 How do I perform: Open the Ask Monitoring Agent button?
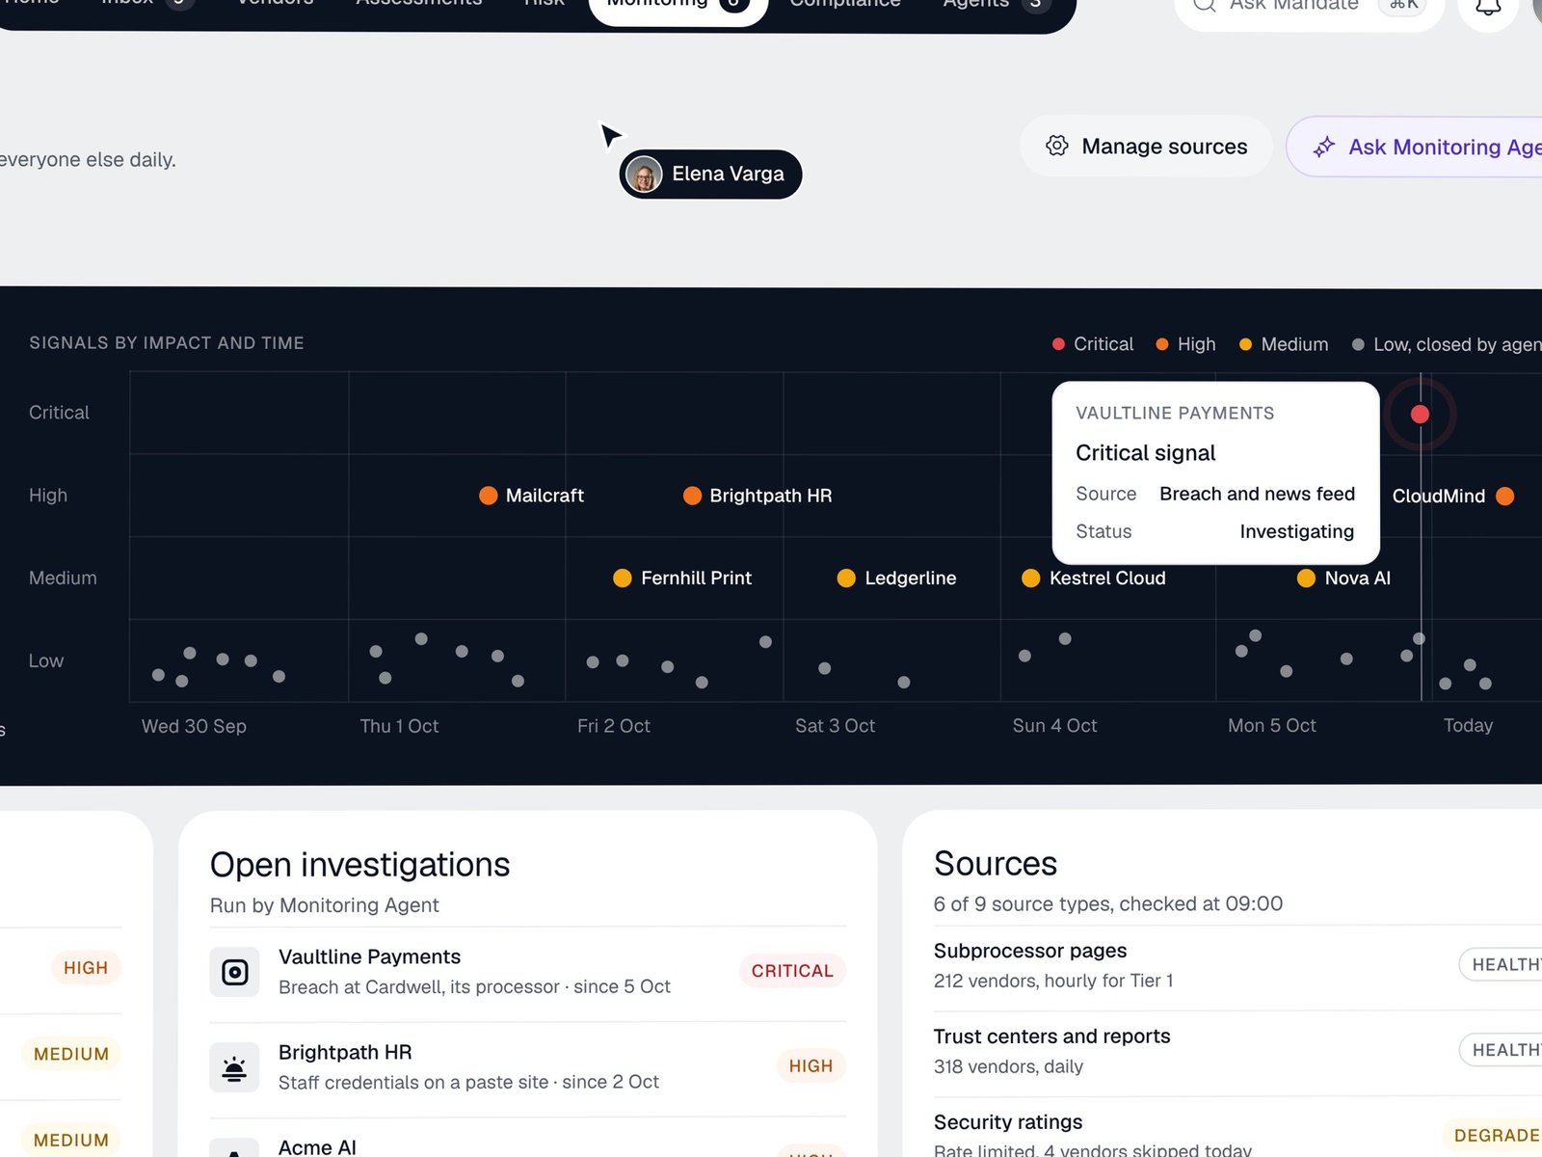coord(1415,147)
